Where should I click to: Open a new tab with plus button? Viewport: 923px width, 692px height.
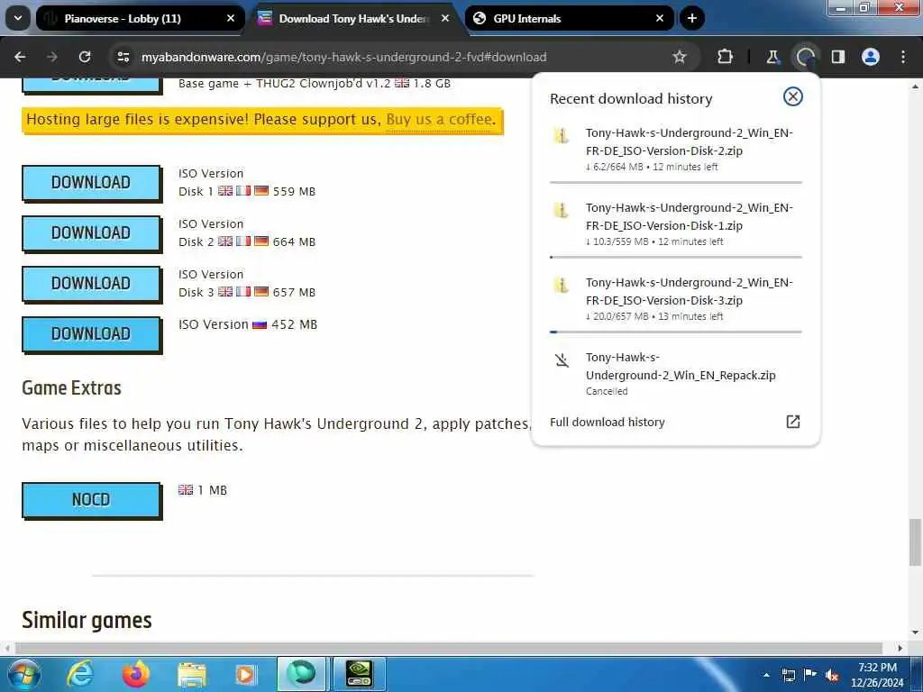click(691, 18)
